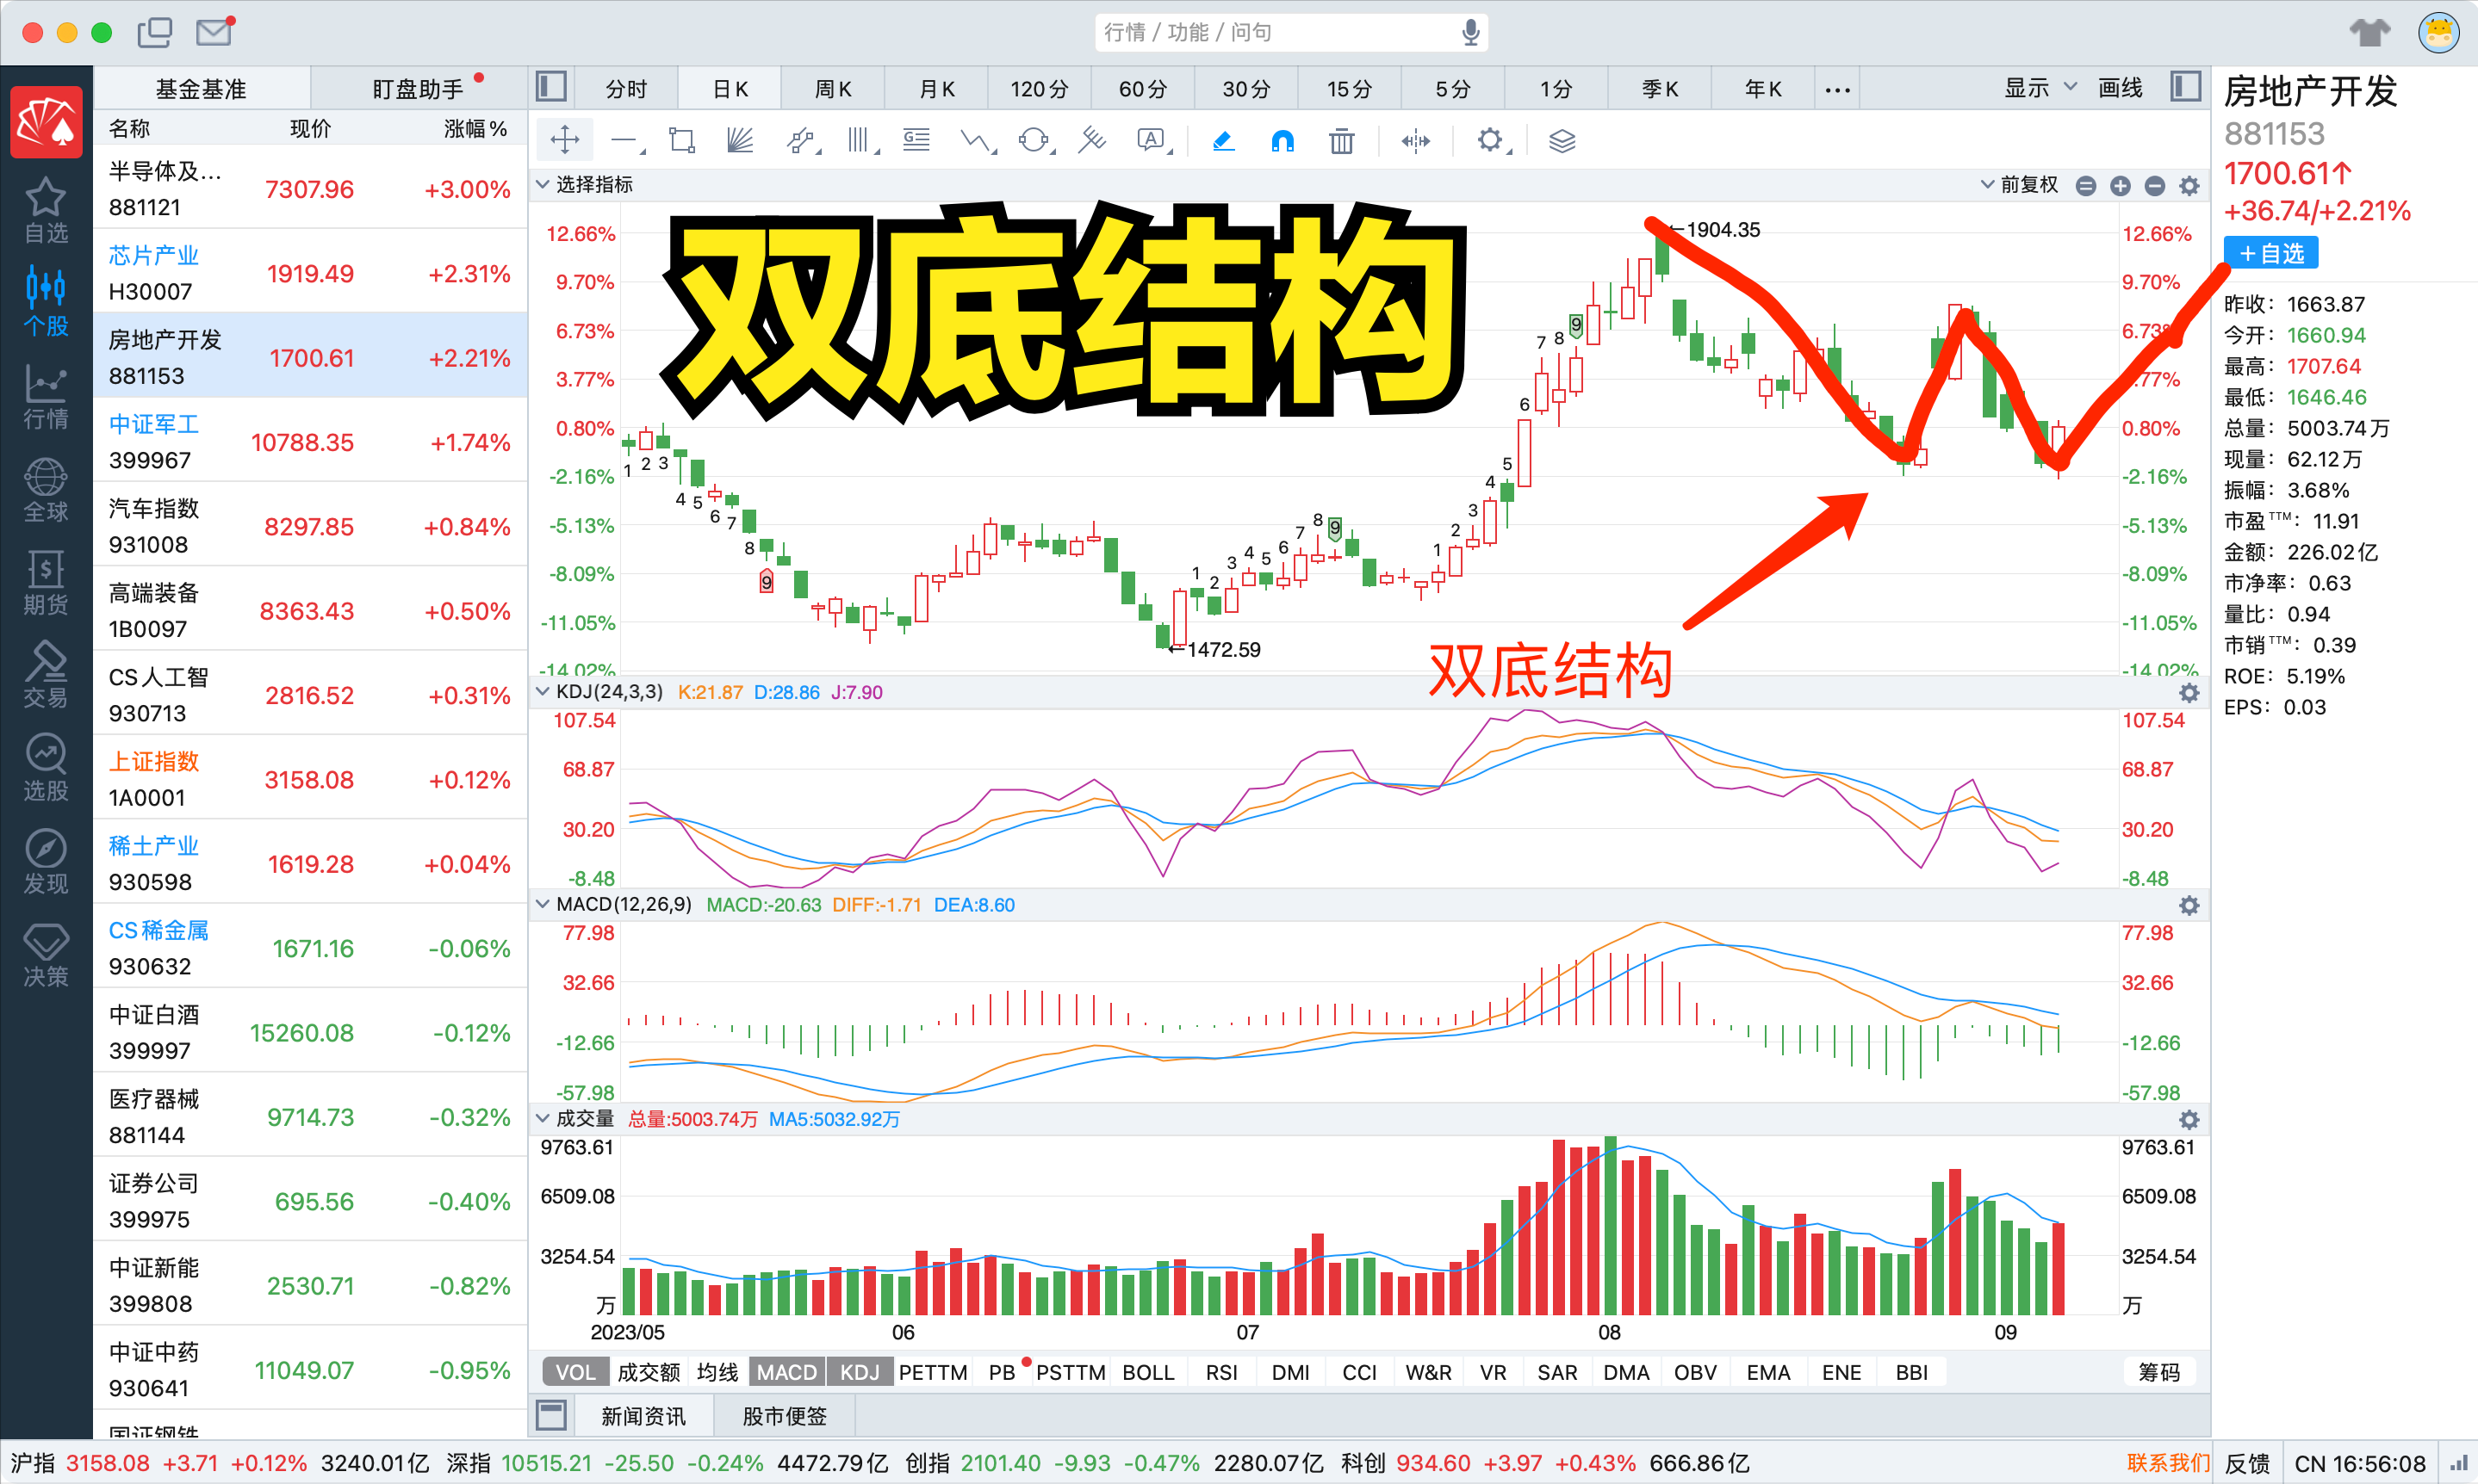Open the drawing layers icon
2478x1484 pixels.
coord(1562,141)
